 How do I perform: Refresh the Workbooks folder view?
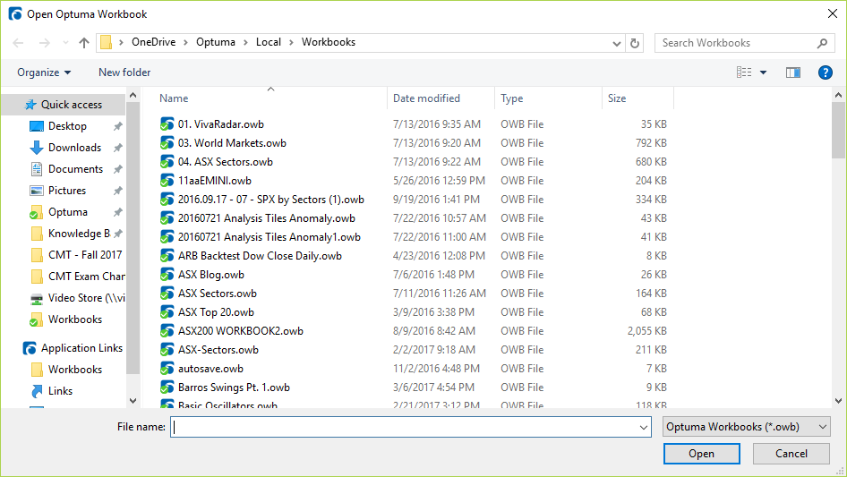[635, 43]
